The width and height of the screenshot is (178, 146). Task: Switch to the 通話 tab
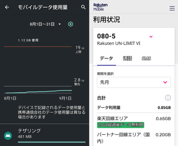coord(127,58)
